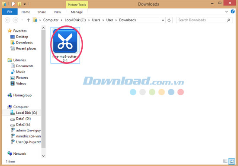The width and height of the screenshot is (238, 166).
Task: Click the New folder quick access icon
Action: 19,4
